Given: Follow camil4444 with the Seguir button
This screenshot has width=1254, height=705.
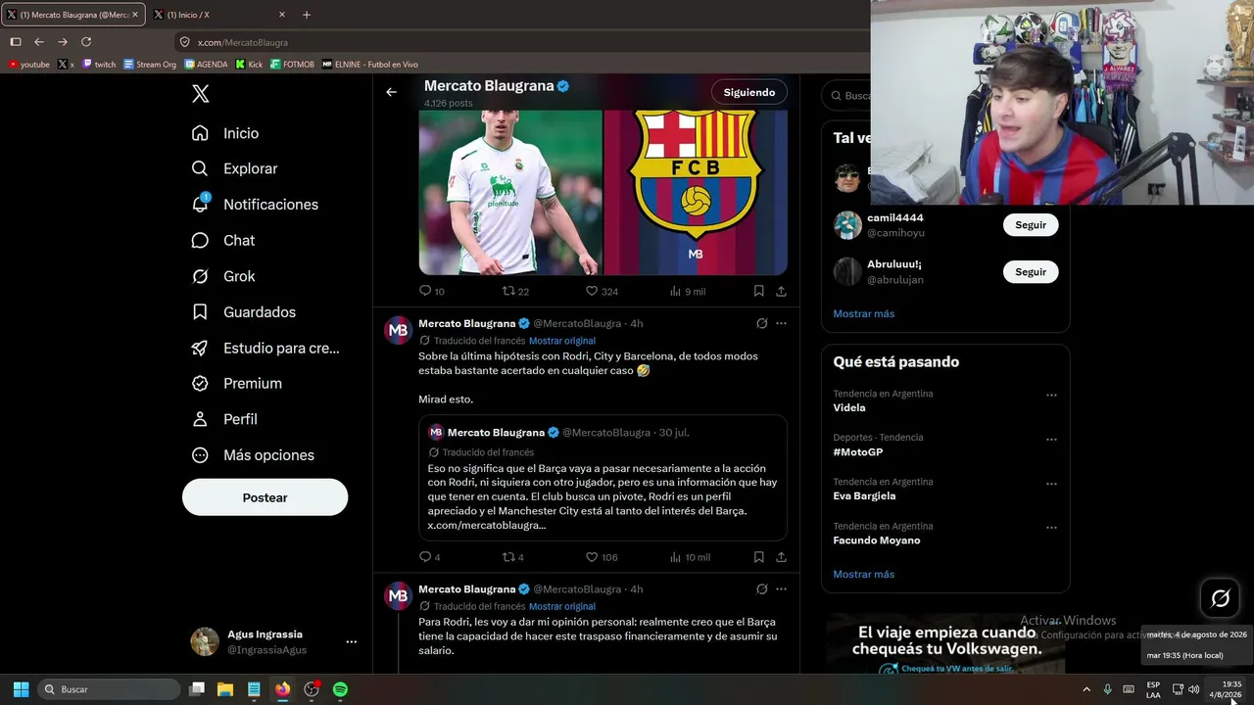Looking at the screenshot, I should [x=1031, y=225].
